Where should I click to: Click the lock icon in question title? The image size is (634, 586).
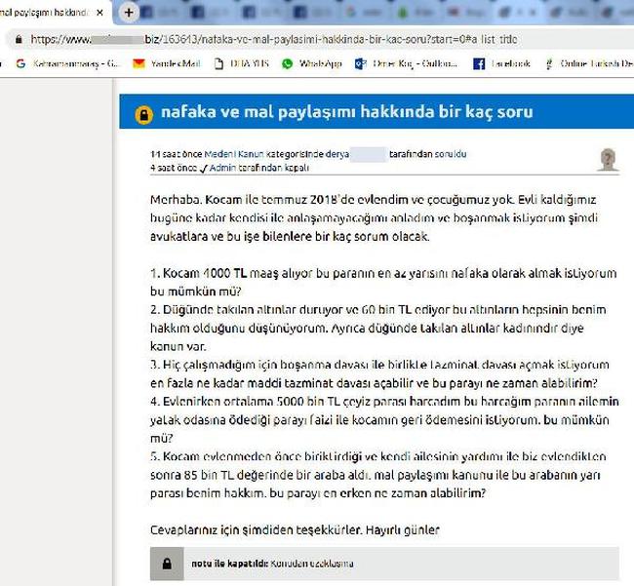143,113
